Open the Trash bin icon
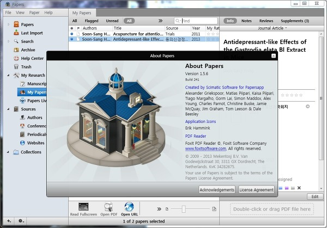Image resolution: width=327 pixels, height=228 pixels. [16, 66]
